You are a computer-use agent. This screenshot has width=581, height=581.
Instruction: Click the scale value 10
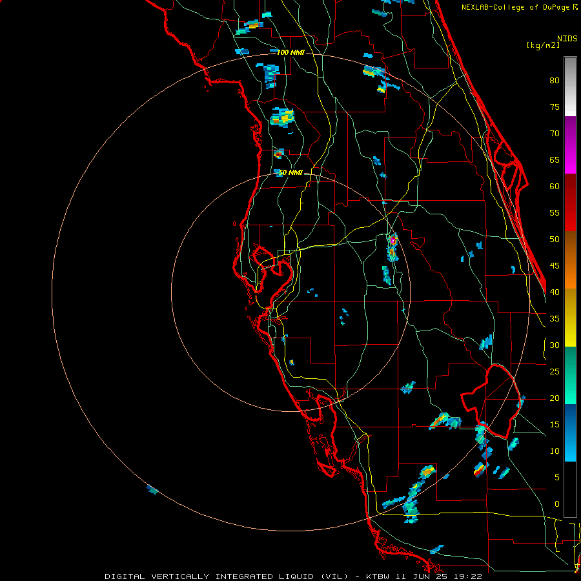point(555,451)
